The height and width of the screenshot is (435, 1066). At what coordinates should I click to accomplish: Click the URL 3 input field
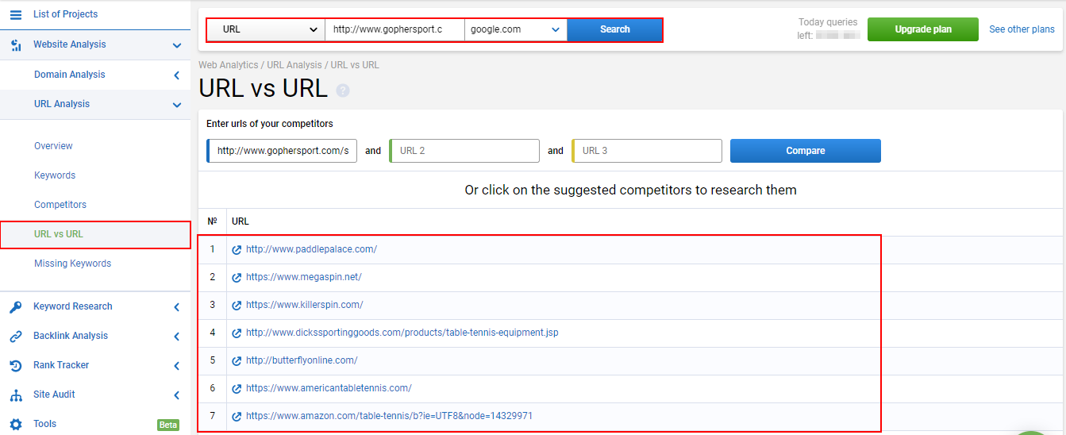coord(647,151)
